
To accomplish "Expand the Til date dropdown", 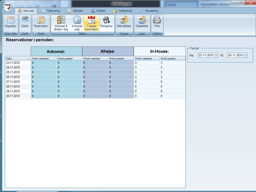I will [x=246, y=55].
